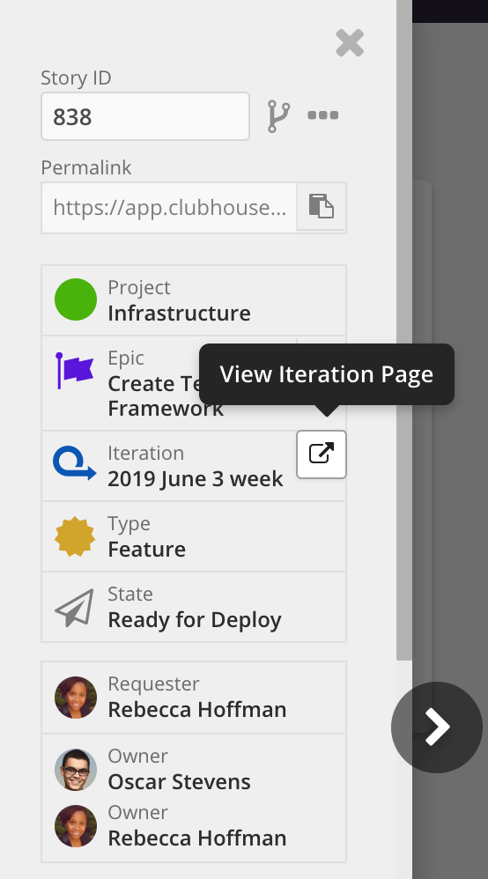Open the Type Feature dropdown
Image resolution: width=488 pixels, height=879 pixels.
point(194,536)
